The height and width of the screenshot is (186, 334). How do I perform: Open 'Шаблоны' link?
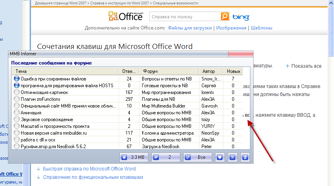click(262, 28)
